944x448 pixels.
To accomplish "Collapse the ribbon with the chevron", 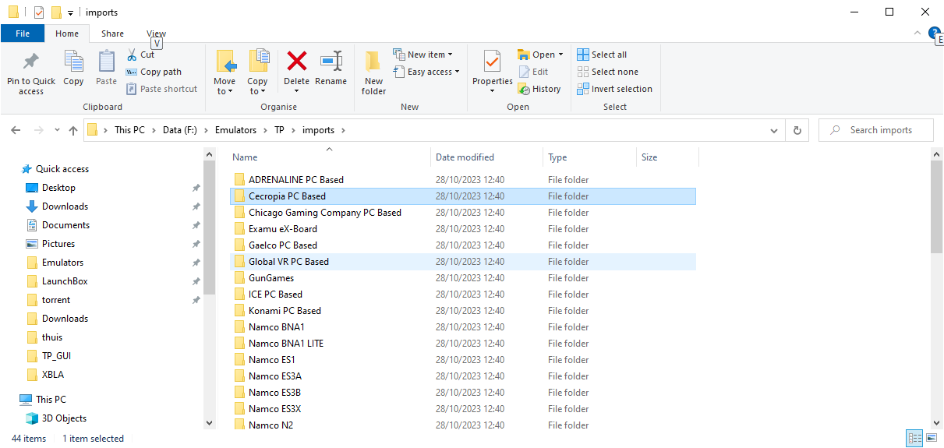I will (x=917, y=34).
